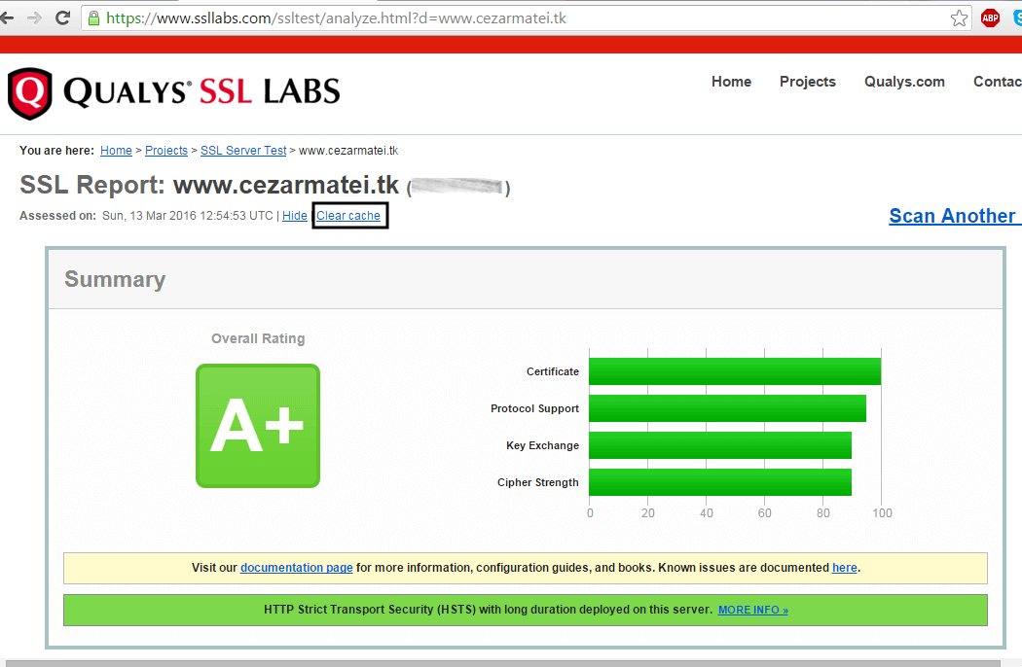Image resolution: width=1022 pixels, height=667 pixels.
Task: Open the Adblock Plus extension icon
Action: tap(990, 18)
